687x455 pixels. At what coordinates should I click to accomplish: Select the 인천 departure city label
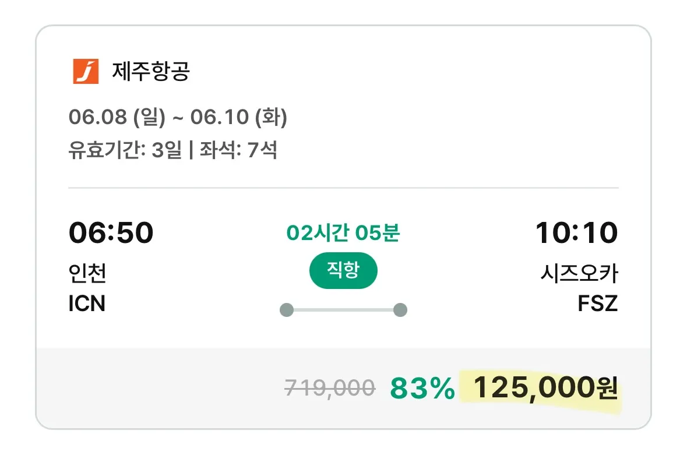point(87,273)
